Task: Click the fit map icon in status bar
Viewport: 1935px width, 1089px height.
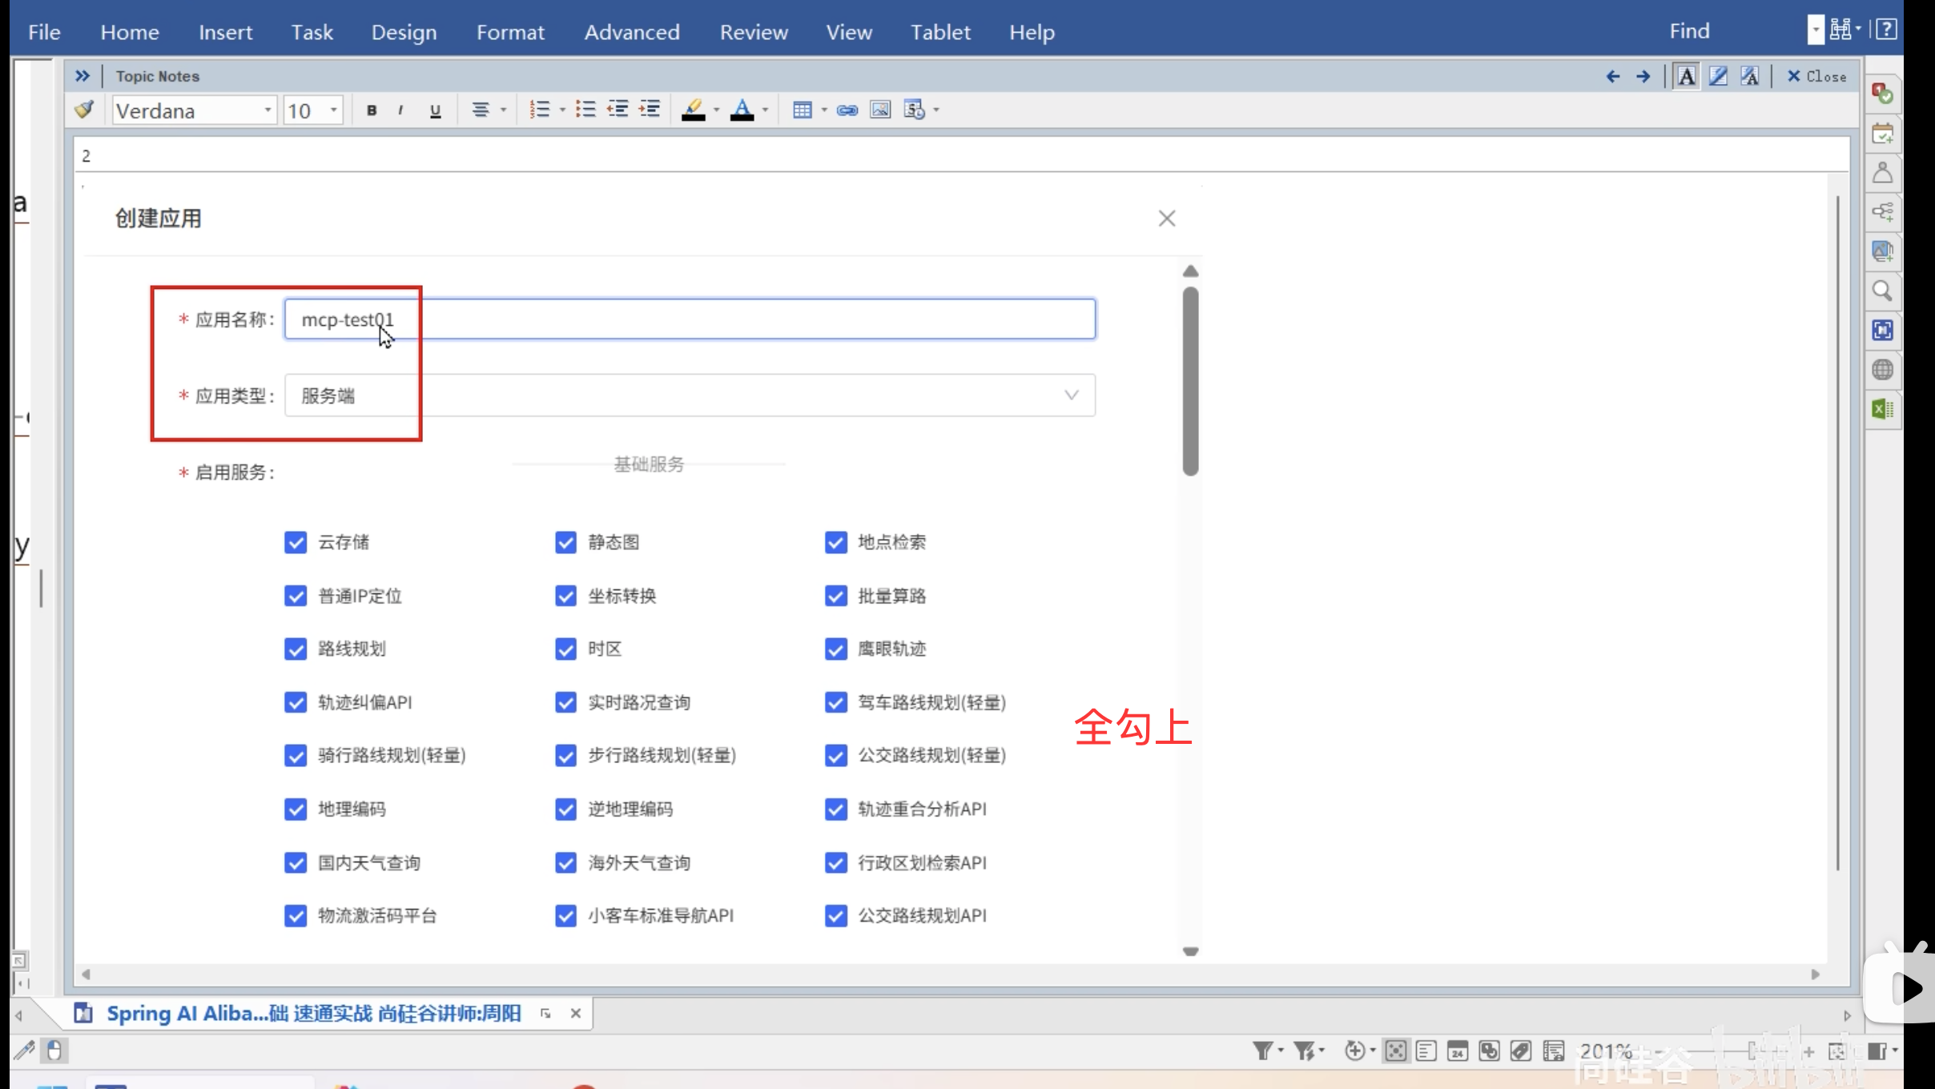Action: pyautogui.click(x=1836, y=1051)
